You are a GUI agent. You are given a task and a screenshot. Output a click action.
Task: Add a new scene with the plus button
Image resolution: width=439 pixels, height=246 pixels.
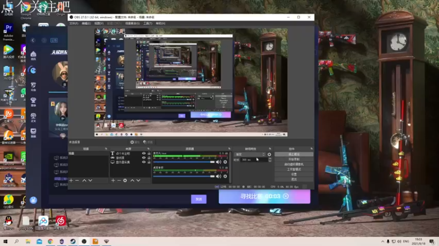tap(71, 180)
